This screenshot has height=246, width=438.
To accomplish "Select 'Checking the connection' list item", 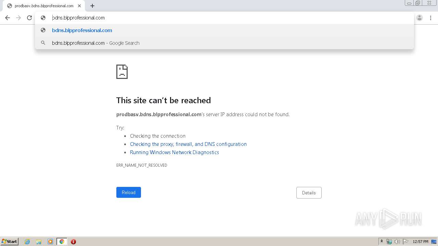I will (x=158, y=136).
